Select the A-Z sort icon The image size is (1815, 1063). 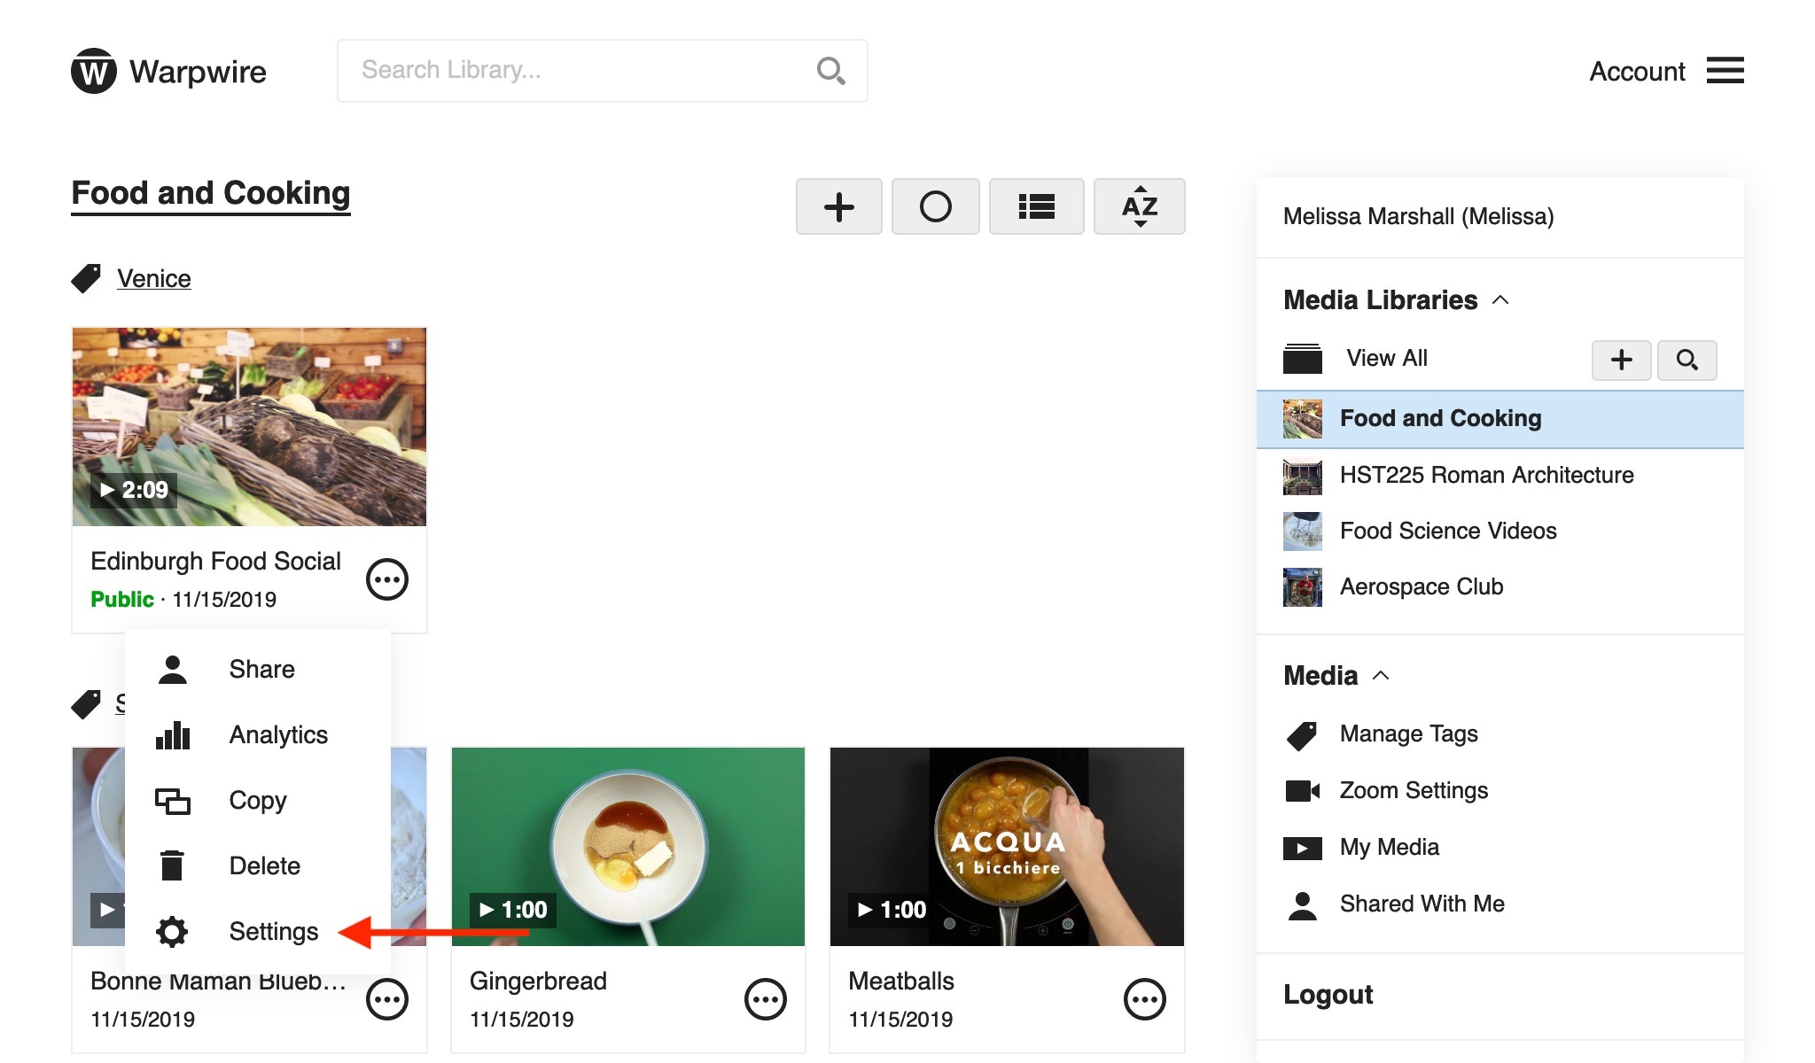[x=1138, y=205]
